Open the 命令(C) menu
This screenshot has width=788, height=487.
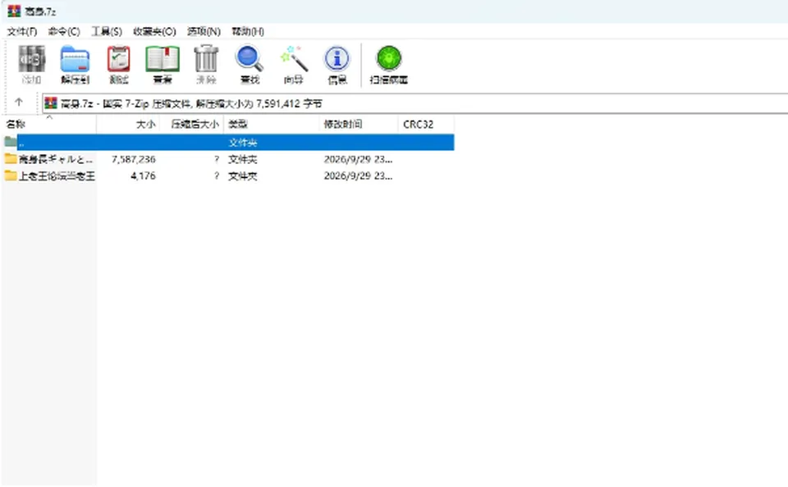pyautogui.click(x=64, y=32)
